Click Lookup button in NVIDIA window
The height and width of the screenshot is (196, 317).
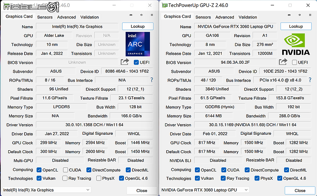point(296,27)
